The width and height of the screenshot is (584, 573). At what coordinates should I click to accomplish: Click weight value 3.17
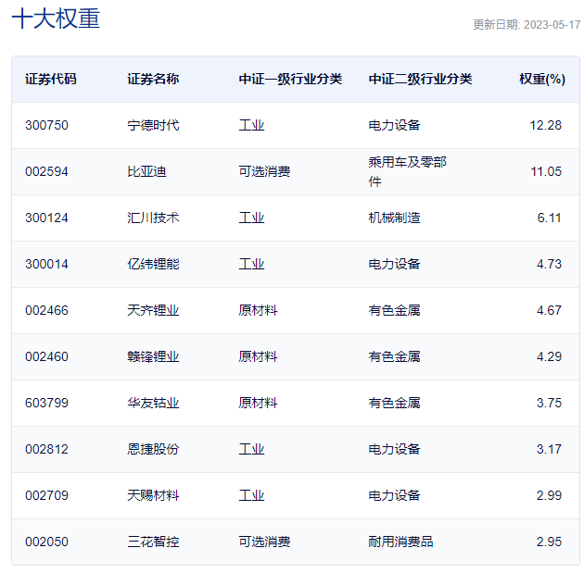pos(549,450)
